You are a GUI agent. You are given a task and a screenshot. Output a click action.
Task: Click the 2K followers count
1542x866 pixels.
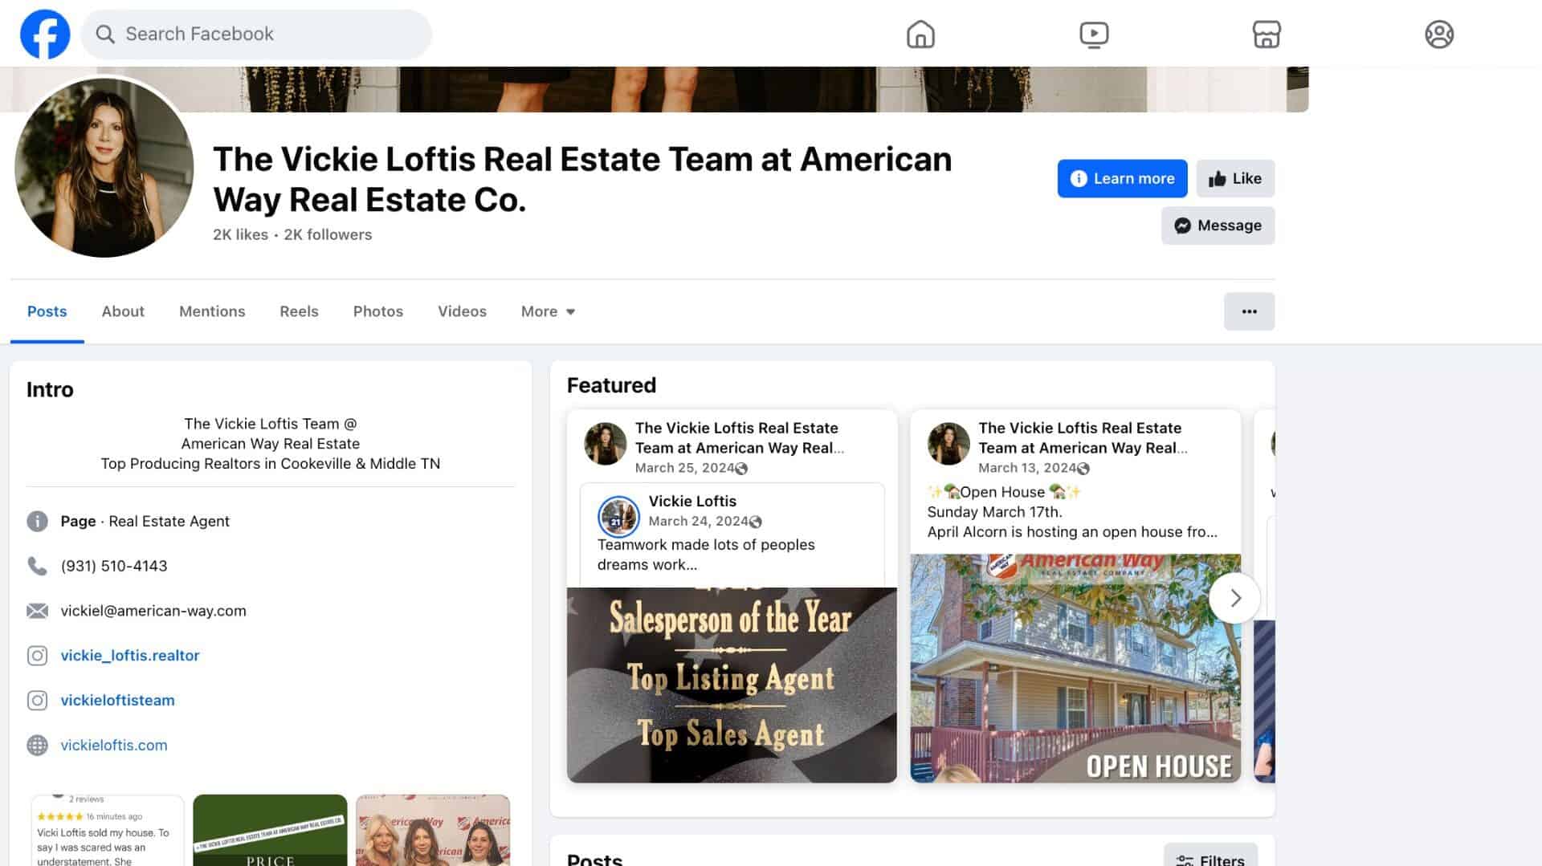pos(328,234)
